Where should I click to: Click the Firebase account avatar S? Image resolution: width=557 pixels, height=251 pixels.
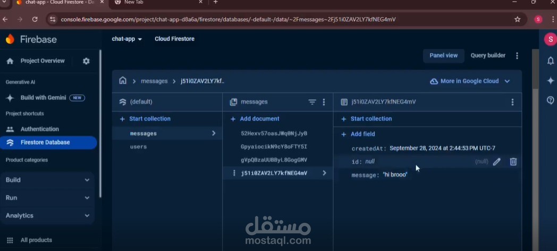click(x=551, y=39)
